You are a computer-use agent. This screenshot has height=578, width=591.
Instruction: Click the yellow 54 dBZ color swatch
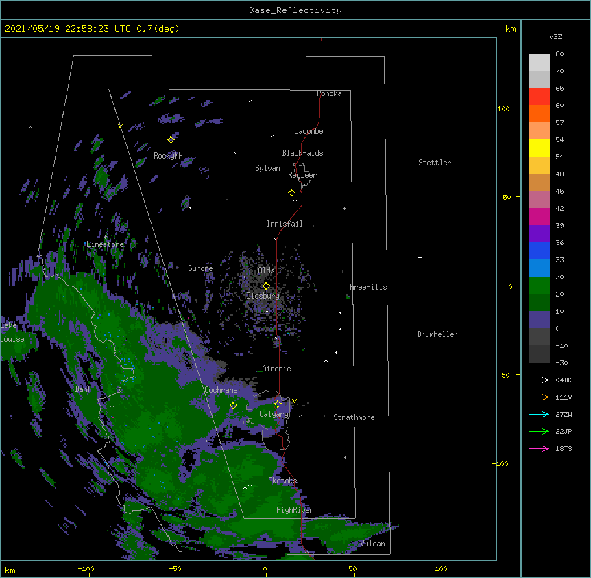click(539, 148)
